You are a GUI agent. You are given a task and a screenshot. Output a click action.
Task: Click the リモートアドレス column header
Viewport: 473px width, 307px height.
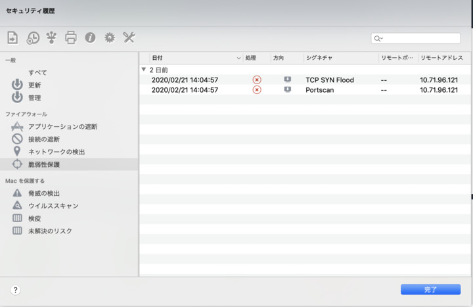(x=441, y=58)
